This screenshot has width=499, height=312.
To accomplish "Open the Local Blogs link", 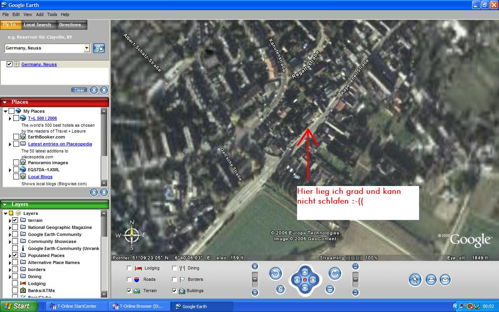I will 40,177.
